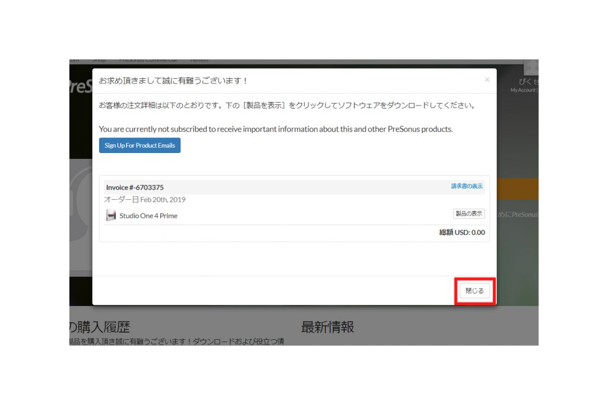Click the 閉じる close button
Image resolution: width=608 pixels, height=405 pixels.
pyautogui.click(x=474, y=291)
